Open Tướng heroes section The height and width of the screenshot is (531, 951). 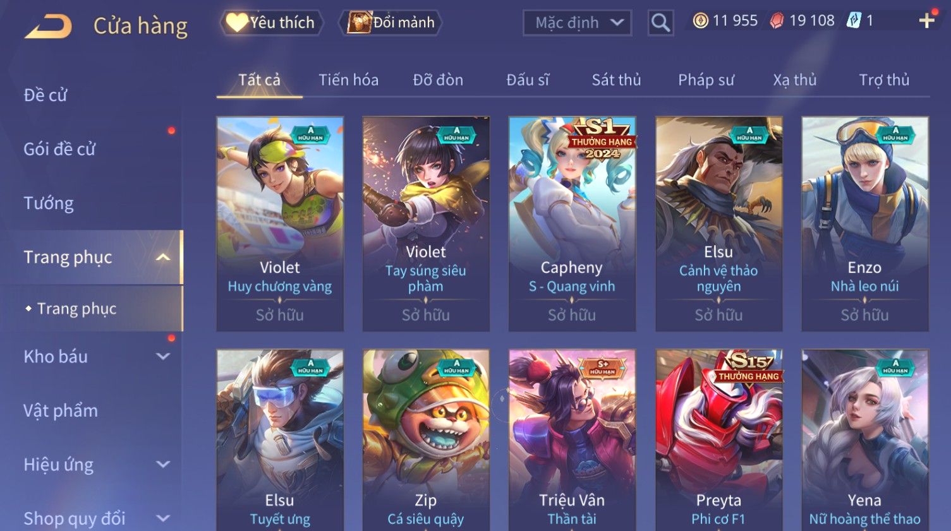tap(49, 203)
